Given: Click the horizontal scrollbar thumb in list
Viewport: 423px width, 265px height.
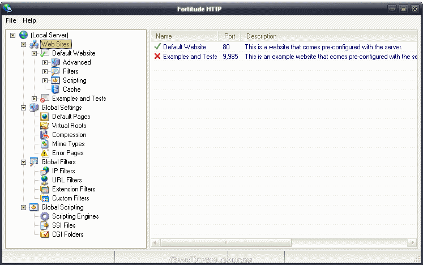Looking at the screenshot, I should click(226, 242).
